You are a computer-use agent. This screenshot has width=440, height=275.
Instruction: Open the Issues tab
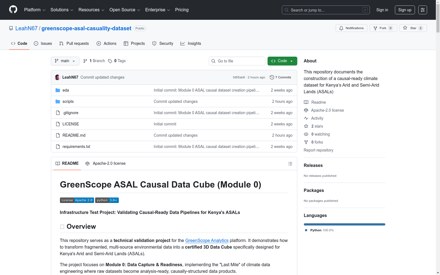pos(43,43)
